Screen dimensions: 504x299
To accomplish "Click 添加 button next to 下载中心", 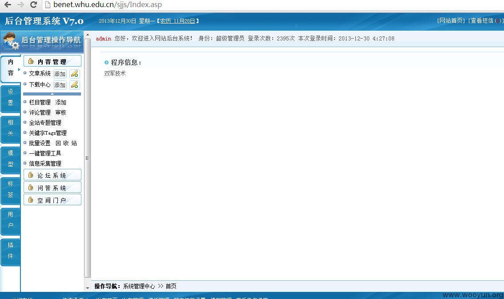I will [x=60, y=85].
